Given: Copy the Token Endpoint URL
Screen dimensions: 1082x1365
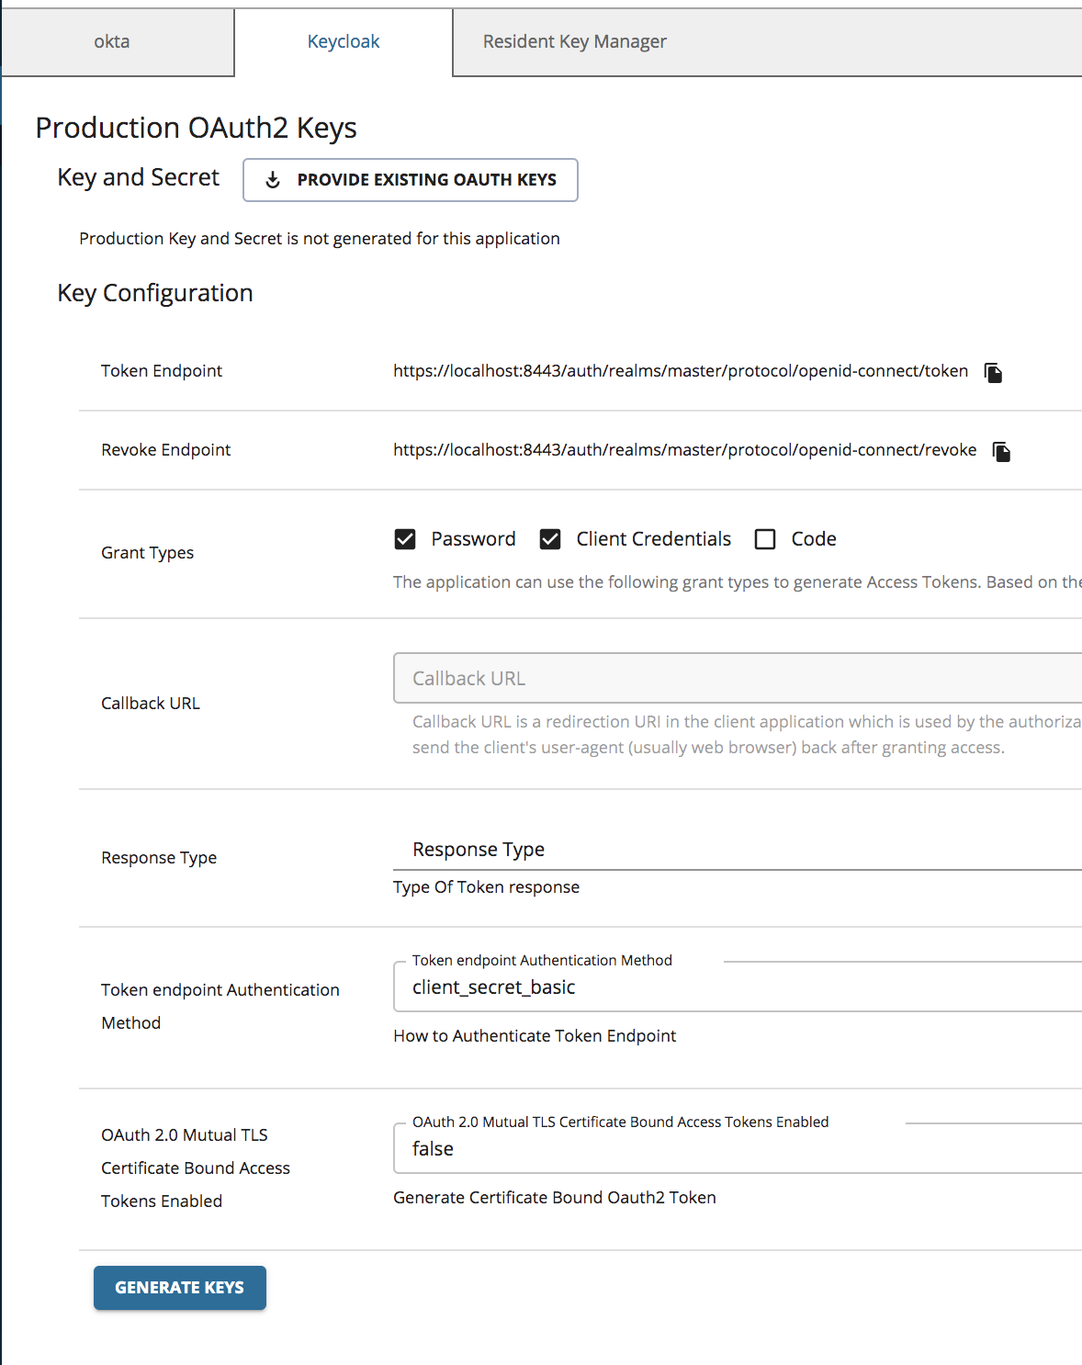Looking at the screenshot, I should coord(993,372).
